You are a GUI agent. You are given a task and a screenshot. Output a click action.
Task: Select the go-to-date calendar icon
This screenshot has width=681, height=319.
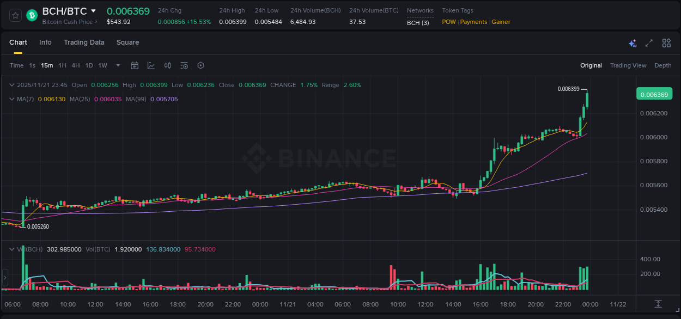tap(135, 65)
